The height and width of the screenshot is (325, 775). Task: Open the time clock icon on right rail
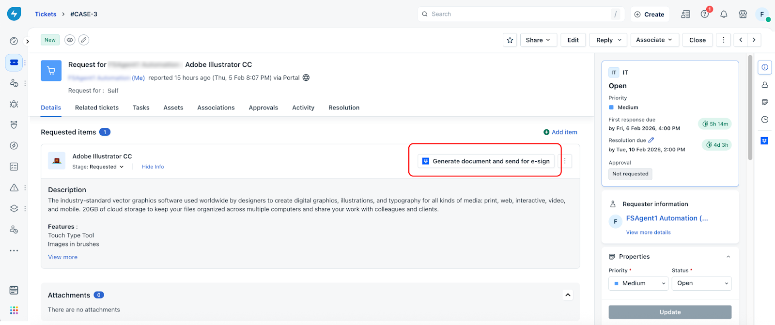[765, 120]
